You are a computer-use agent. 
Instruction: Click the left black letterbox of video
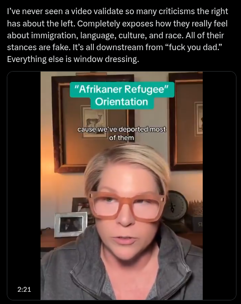(24, 185)
